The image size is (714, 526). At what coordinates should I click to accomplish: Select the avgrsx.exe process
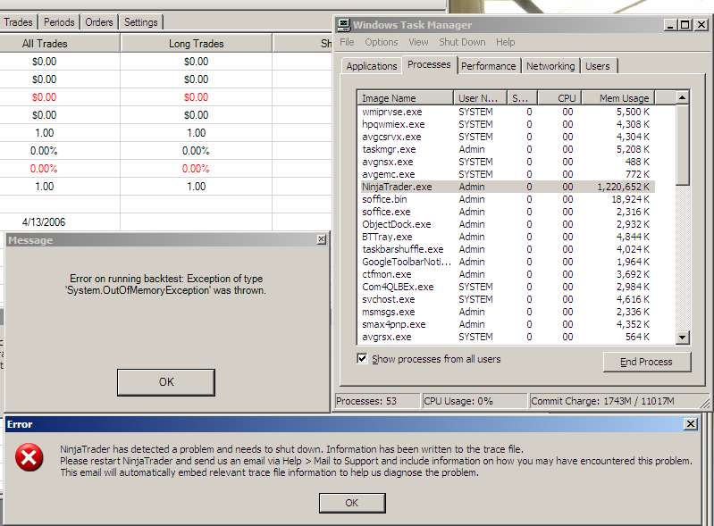tap(507, 337)
